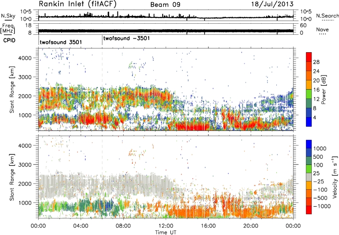
Task: Click the '60' tick on Nave axis
Action: tap(303, 25)
